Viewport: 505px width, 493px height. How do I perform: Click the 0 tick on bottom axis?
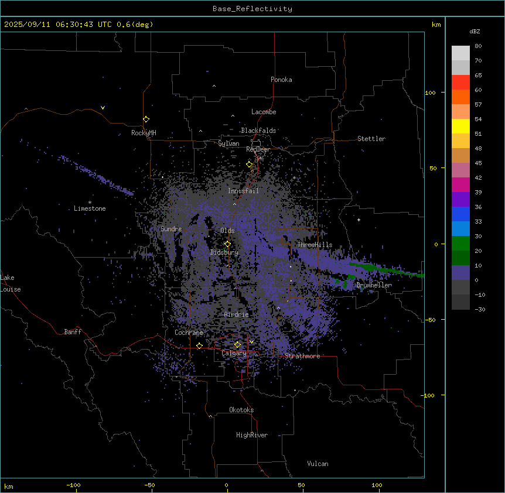pos(226,485)
